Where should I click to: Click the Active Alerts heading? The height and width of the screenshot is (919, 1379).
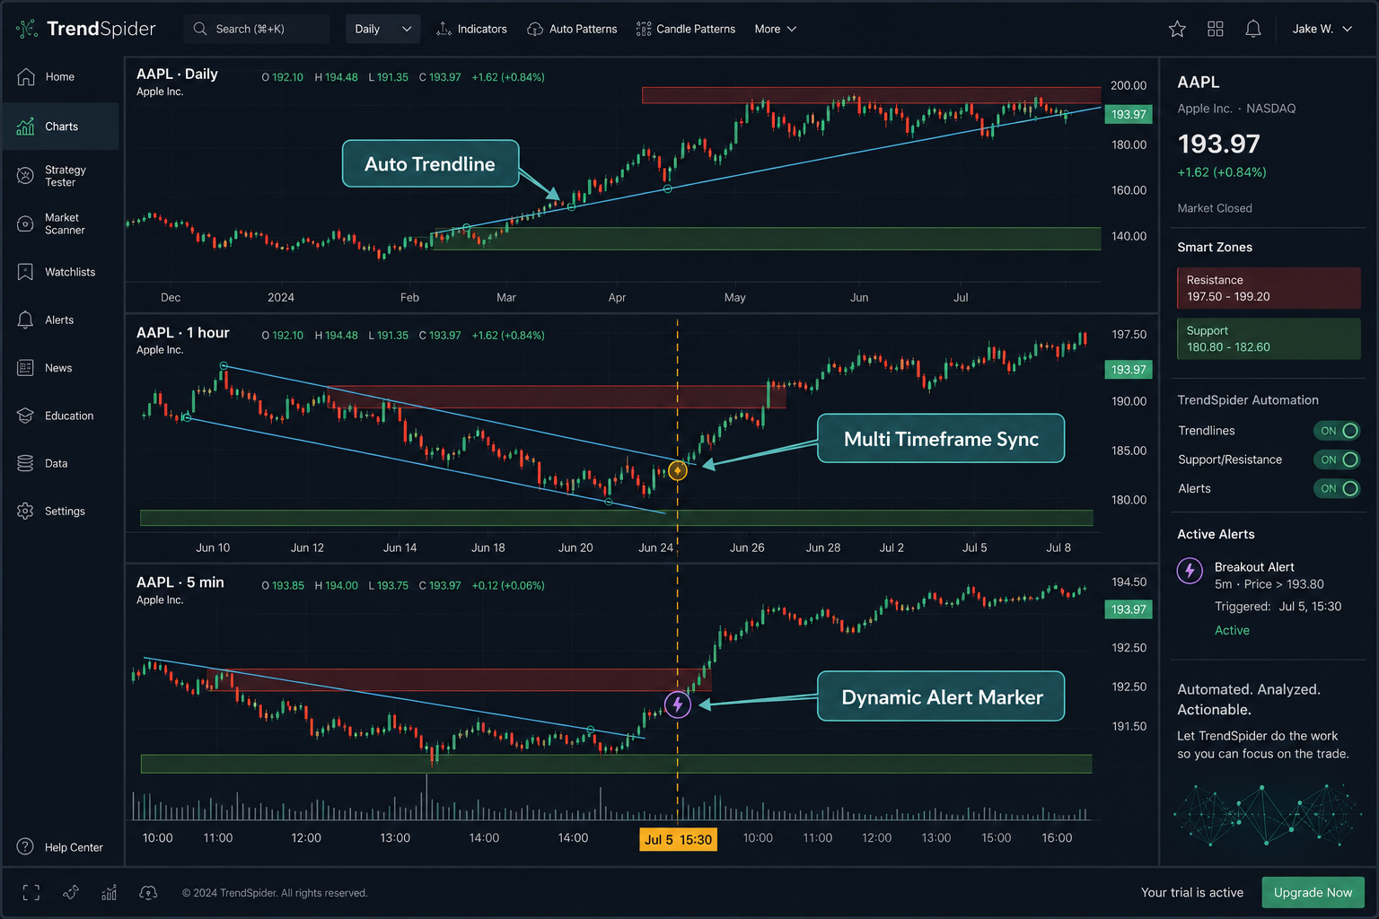pos(1216,534)
